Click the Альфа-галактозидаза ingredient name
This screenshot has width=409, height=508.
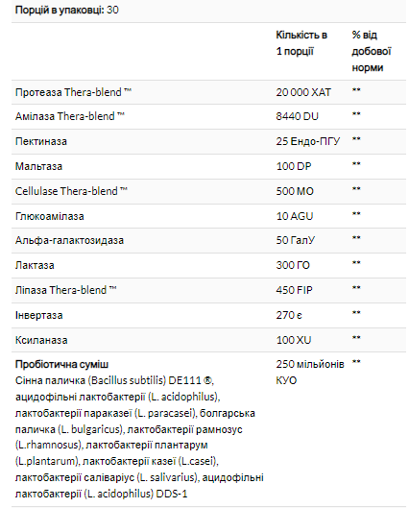click(70, 240)
